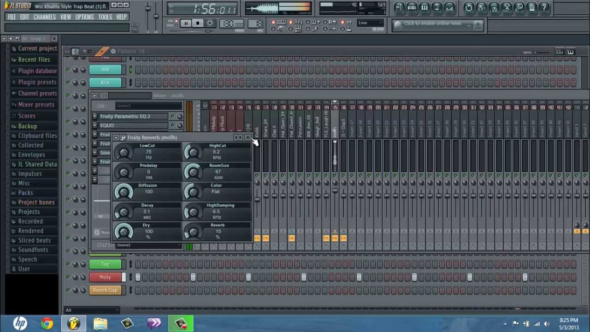Select the Kick channel button
This screenshot has height=332, width=590.
(x=105, y=83)
